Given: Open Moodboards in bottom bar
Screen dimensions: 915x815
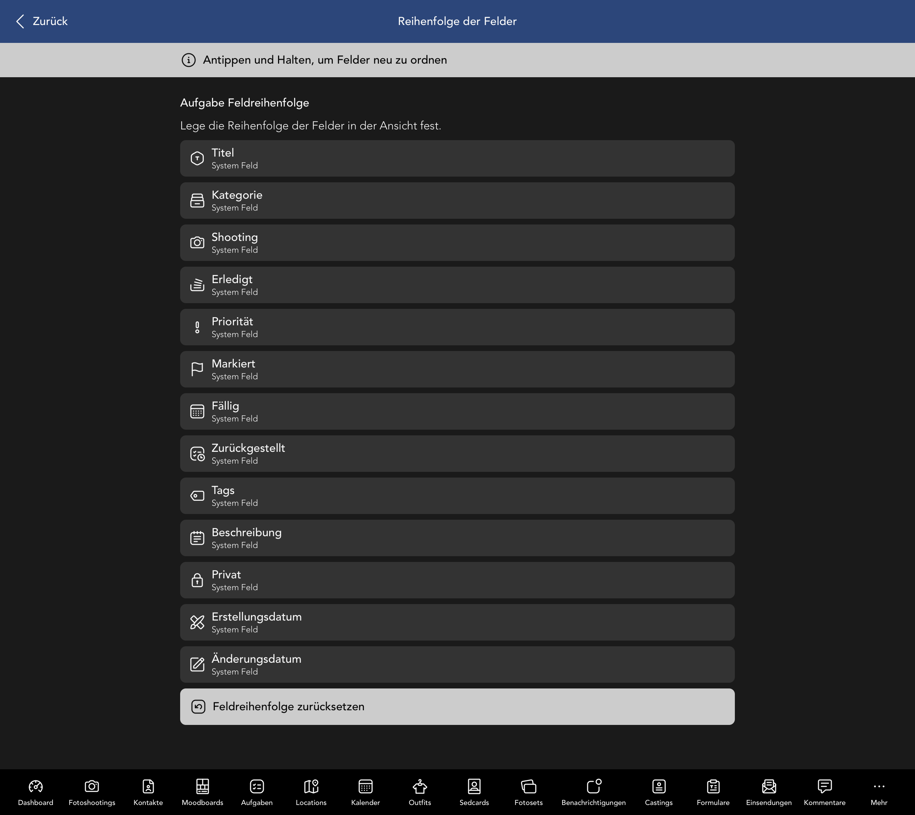Looking at the screenshot, I should pyautogui.click(x=202, y=786).
